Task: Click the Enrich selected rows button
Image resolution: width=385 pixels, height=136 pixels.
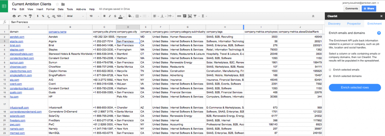Action: (x=355, y=88)
